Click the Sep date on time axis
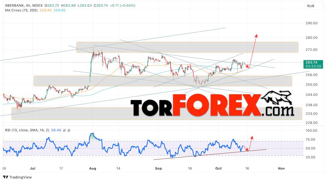This screenshot has width=327, height=182. [x=159, y=168]
